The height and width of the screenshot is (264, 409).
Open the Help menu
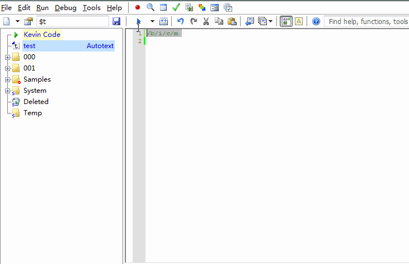pyautogui.click(x=114, y=8)
